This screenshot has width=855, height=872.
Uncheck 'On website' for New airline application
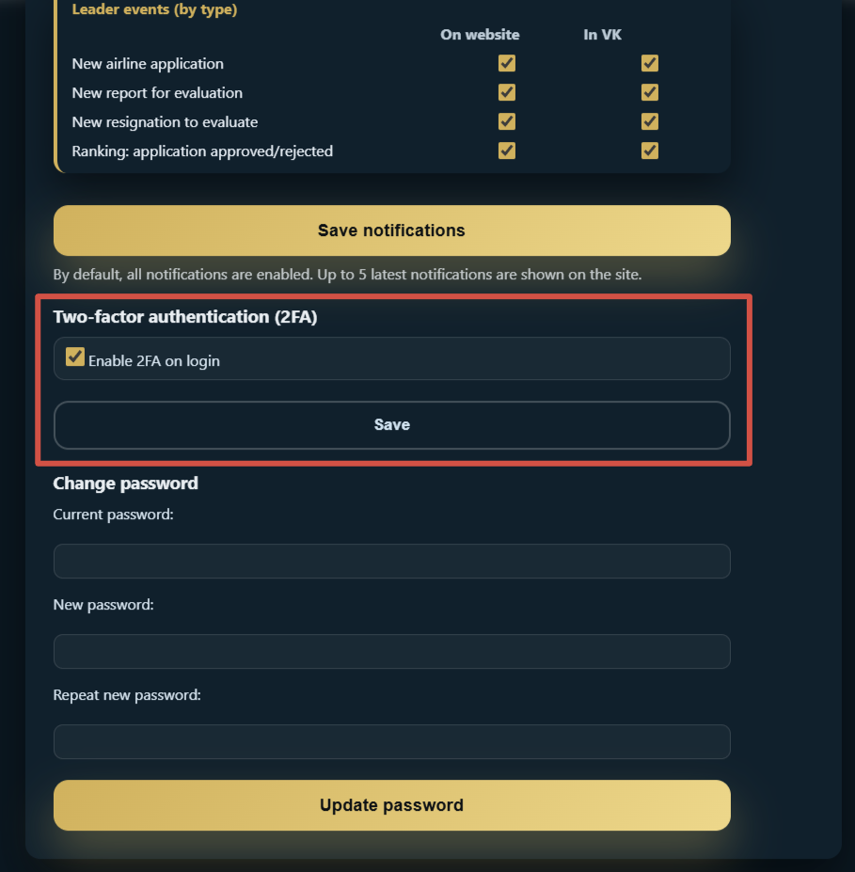pyautogui.click(x=507, y=63)
